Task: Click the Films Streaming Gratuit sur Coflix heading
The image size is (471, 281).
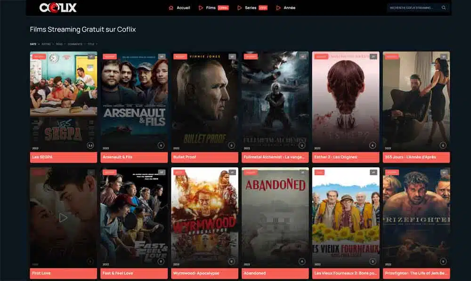Action: point(83,30)
